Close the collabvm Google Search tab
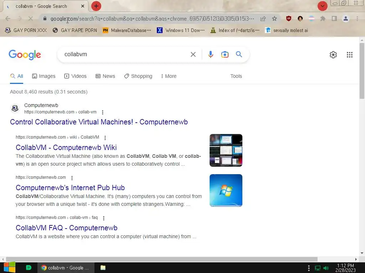Image resolution: width=365 pixels, height=273 pixels. (82, 6)
